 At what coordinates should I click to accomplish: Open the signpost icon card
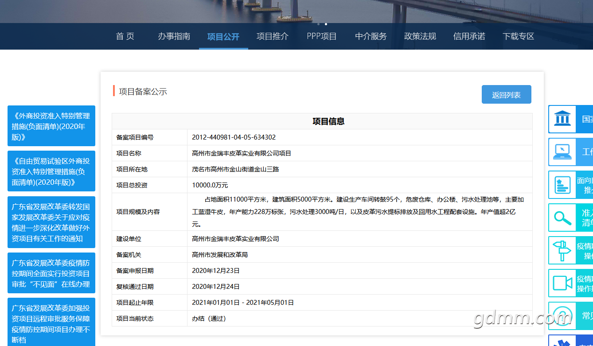[571, 250]
